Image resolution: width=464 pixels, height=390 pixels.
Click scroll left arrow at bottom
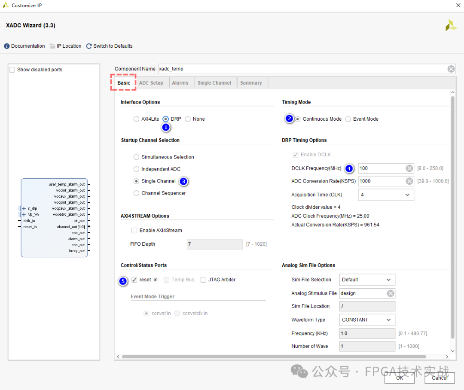pos(118,357)
